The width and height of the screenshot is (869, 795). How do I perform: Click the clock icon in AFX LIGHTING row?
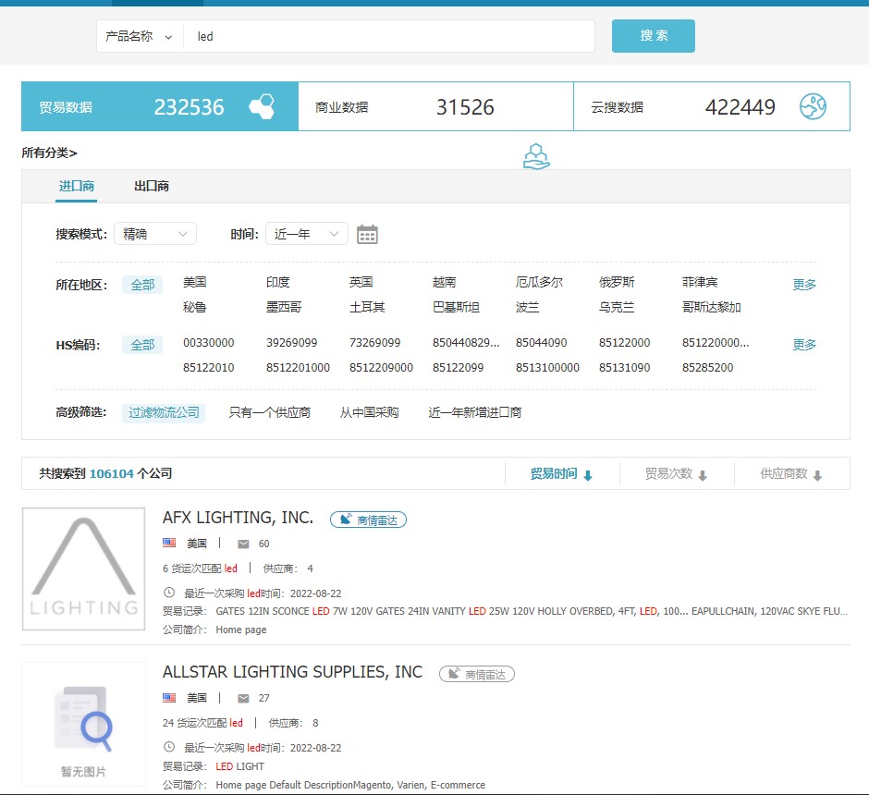point(169,593)
